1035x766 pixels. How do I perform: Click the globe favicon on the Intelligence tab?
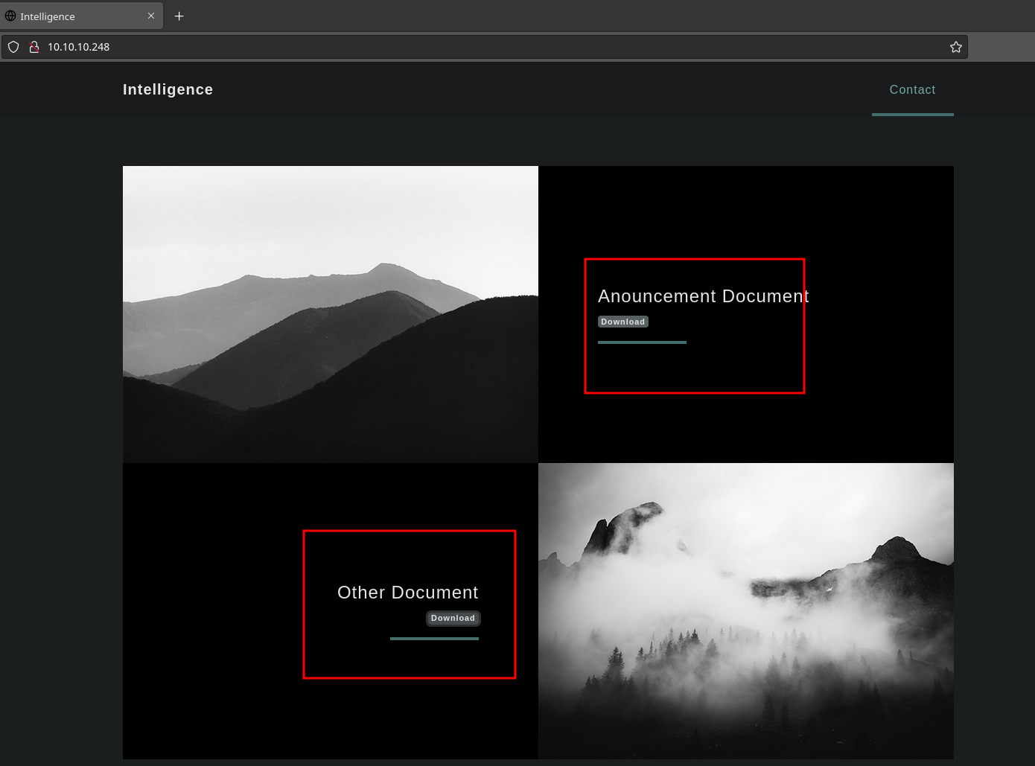10,16
